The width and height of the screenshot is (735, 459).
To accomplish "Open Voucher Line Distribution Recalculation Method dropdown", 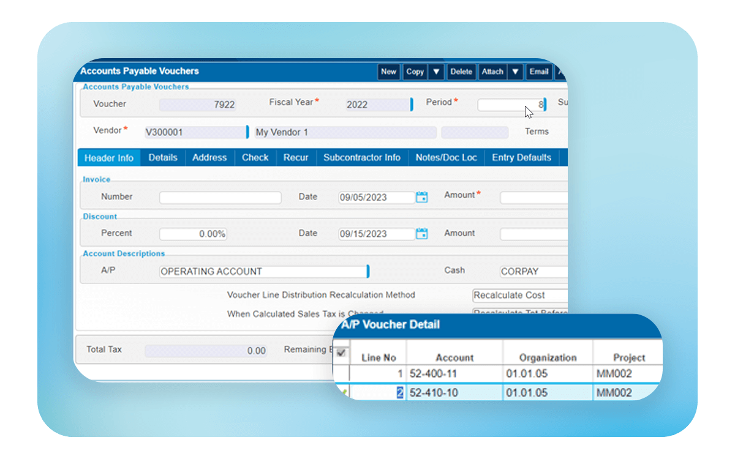I will click(x=520, y=296).
